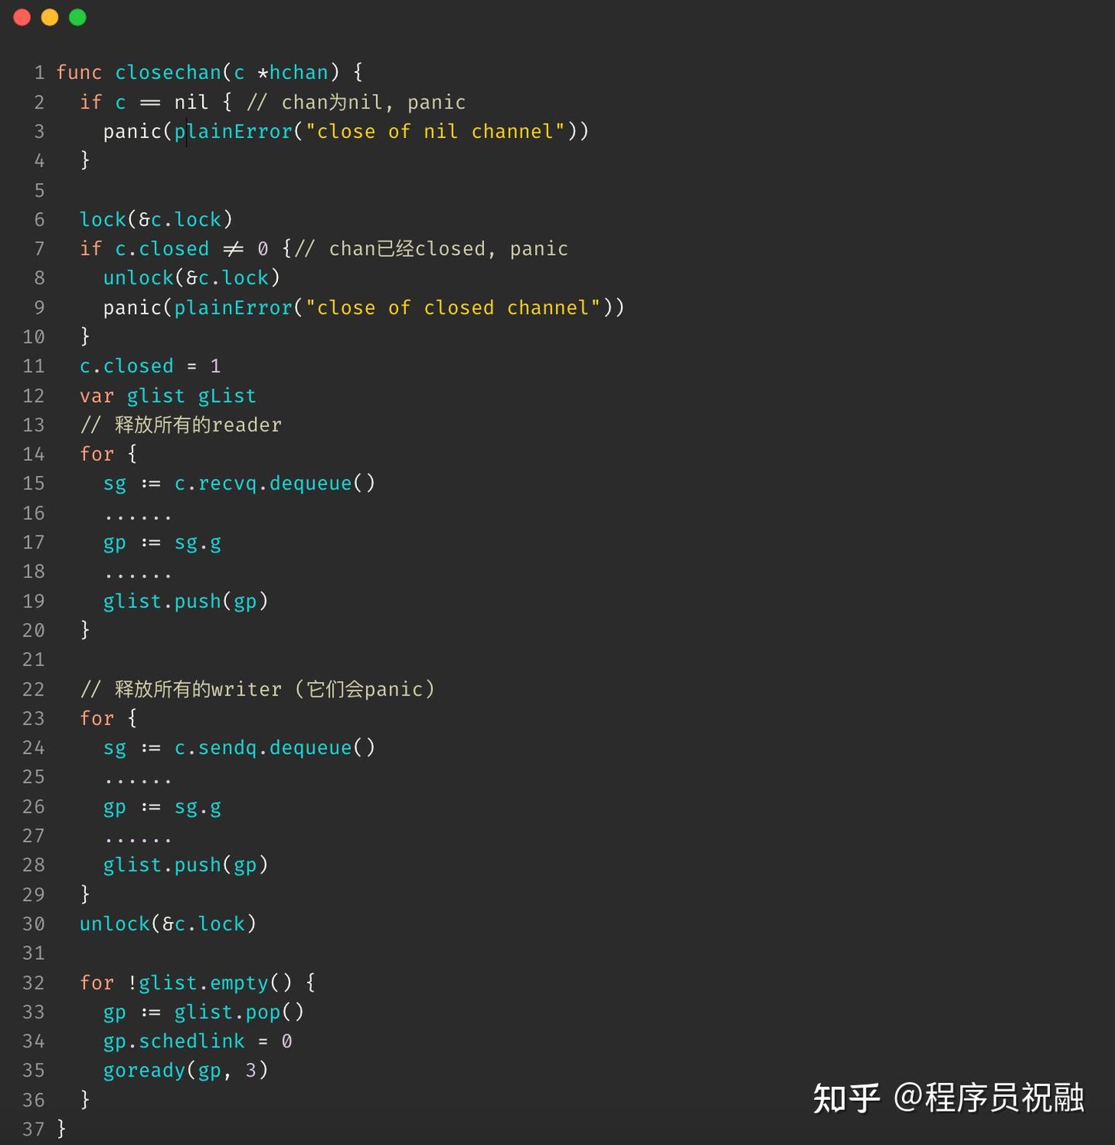The height and width of the screenshot is (1145, 1115).
Task: Click the red close window dot
Action: (22, 17)
